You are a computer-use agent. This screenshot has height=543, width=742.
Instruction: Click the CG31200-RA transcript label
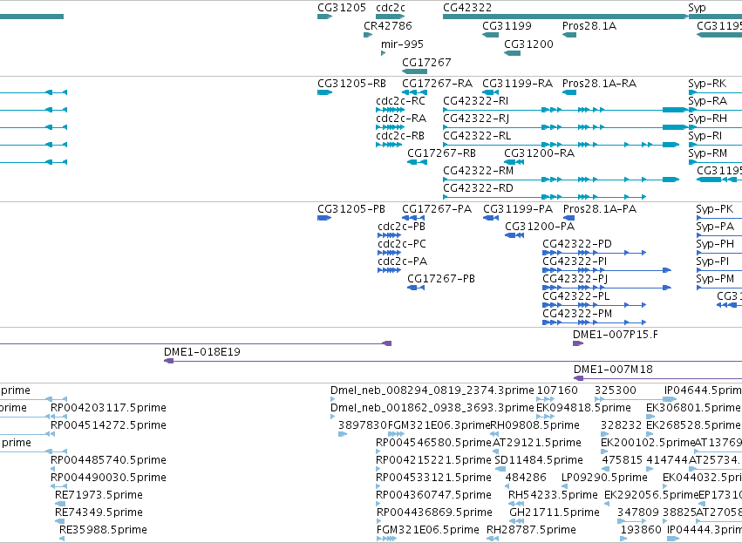[540, 153]
